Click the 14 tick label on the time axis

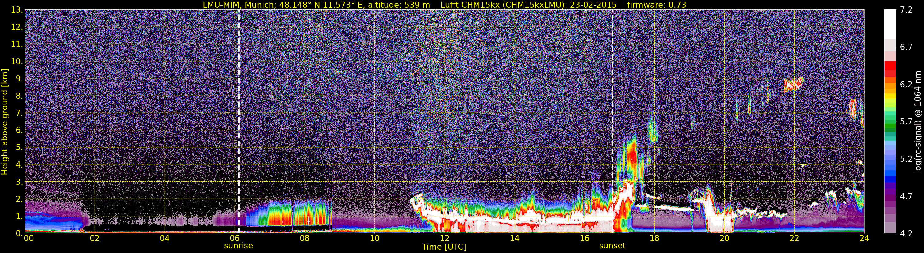click(x=514, y=238)
